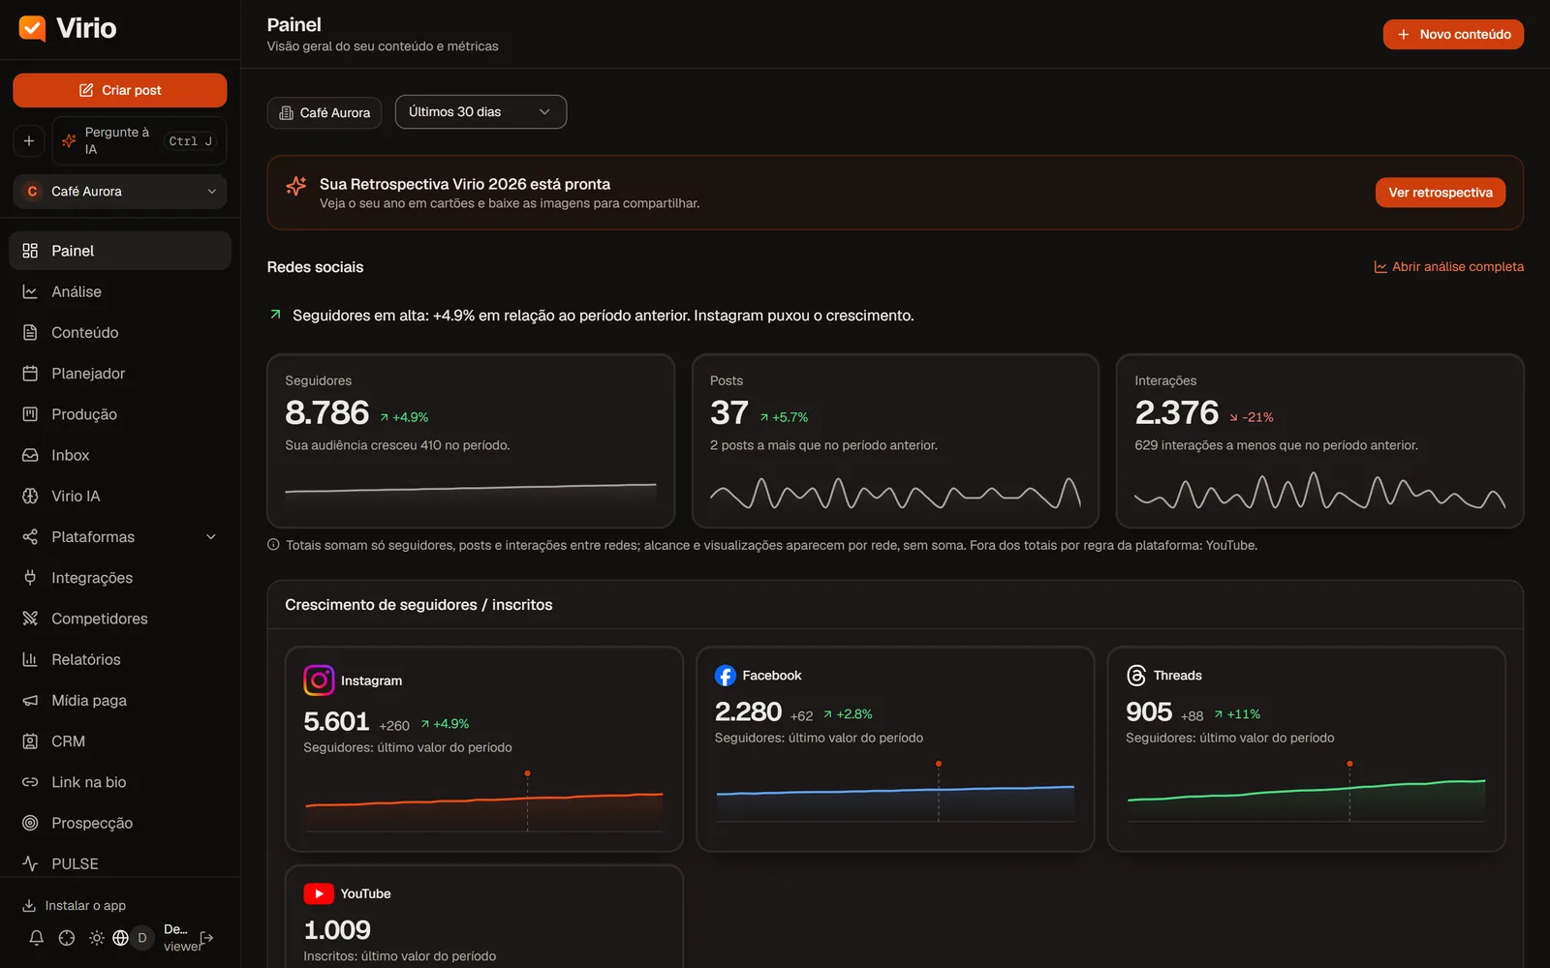This screenshot has width=1550, height=968.
Task: Open Relatórios from the sidebar
Action: point(120,659)
